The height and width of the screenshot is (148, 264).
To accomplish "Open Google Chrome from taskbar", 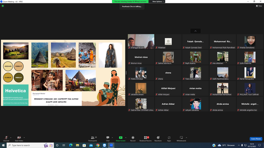I will coord(98,145).
